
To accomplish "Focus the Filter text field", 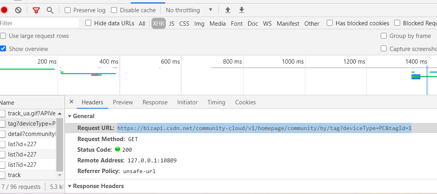I will click(x=39, y=23).
